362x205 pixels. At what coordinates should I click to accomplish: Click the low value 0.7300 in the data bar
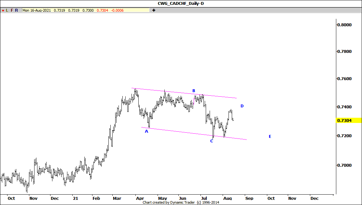tap(88, 10)
